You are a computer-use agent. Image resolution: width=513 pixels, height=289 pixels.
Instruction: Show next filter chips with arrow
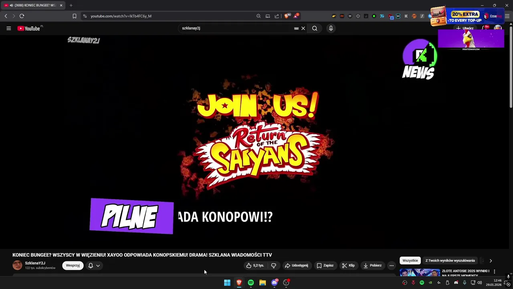click(491, 261)
